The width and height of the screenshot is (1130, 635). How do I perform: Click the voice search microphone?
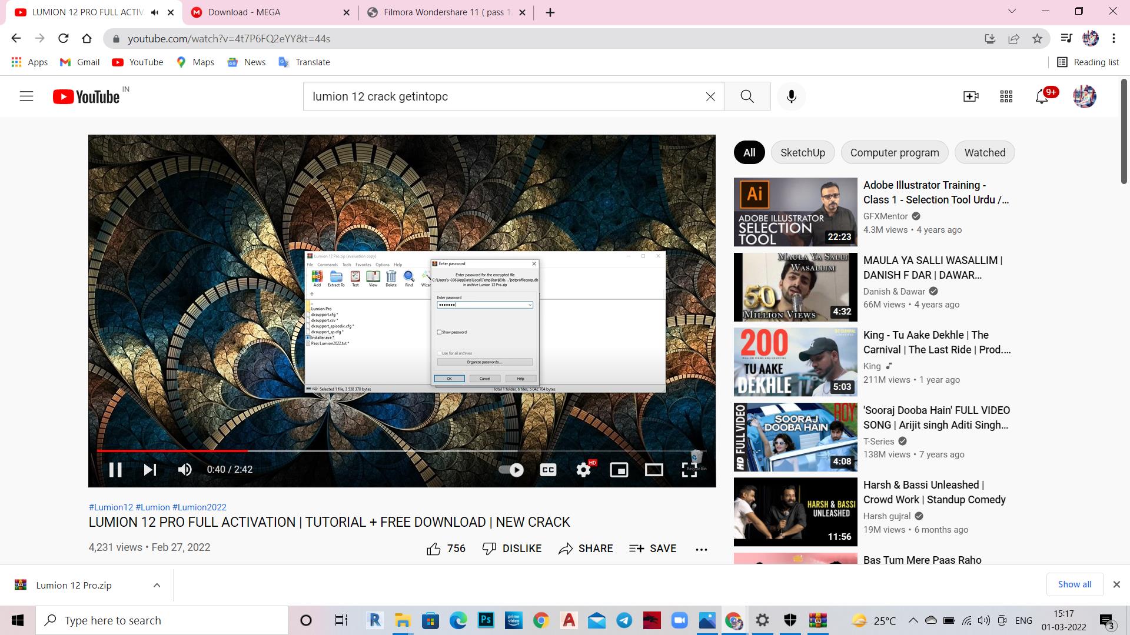click(791, 96)
